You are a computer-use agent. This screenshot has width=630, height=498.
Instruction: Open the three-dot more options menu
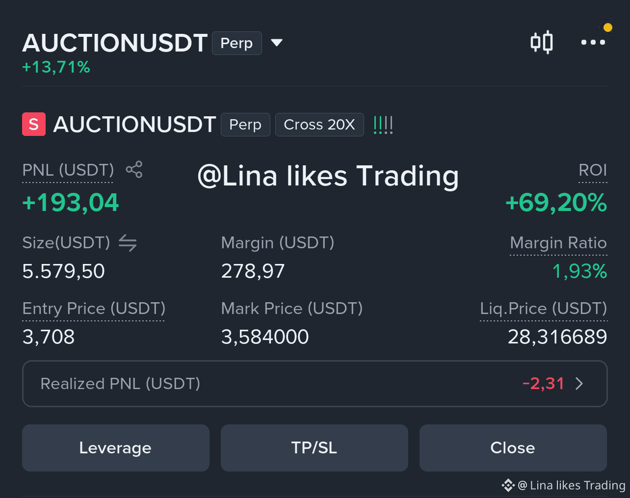tap(593, 42)
